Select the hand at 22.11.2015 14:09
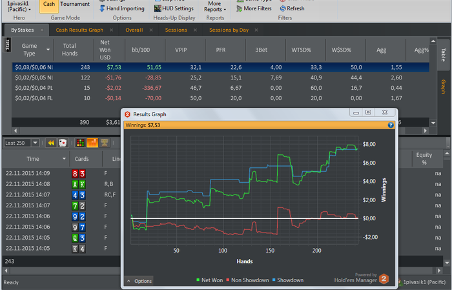452x290 pixels. [x=61, y=174]
